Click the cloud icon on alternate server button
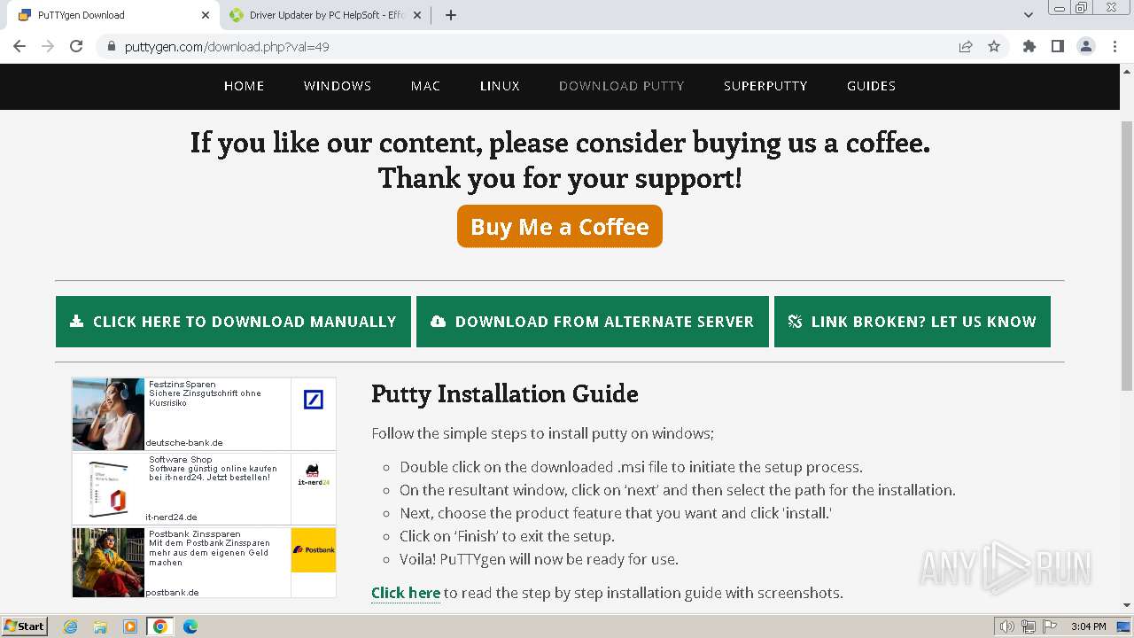This screenshot has height=638, width=1134. [438, 322]
